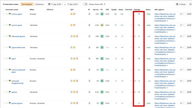
Task: Expand URL dropdown arrow in військові дрони row
Action: point(167,43)
